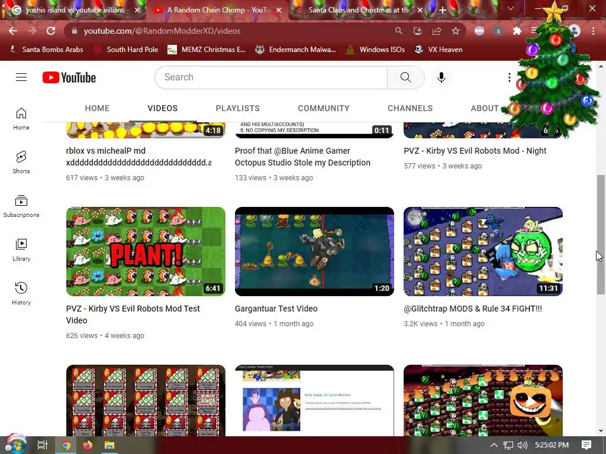Open title rblox vs michealP md
606x454 pixels.
click(x=138, y=157)
